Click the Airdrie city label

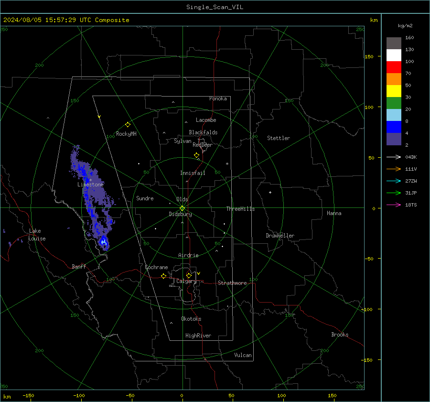[x=188, y=255]
